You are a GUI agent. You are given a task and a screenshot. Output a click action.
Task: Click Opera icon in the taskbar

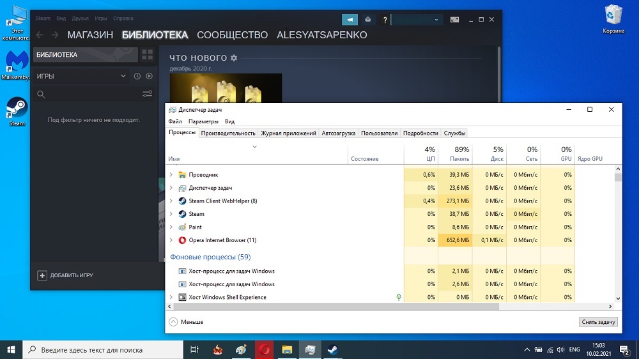point(264,350)
